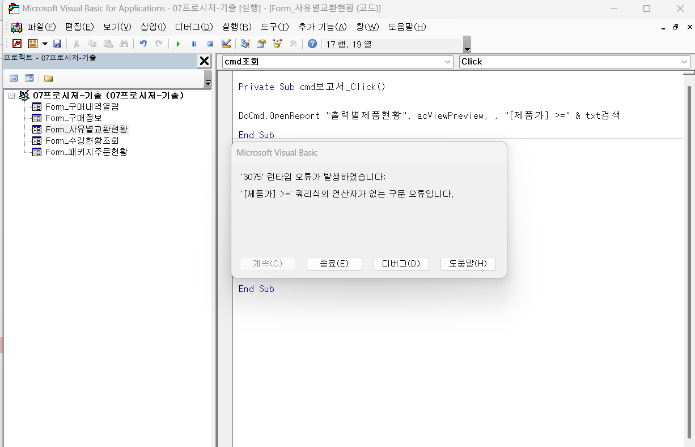
Task: Click the Paste clipboard icon
Action: (108, 44)
